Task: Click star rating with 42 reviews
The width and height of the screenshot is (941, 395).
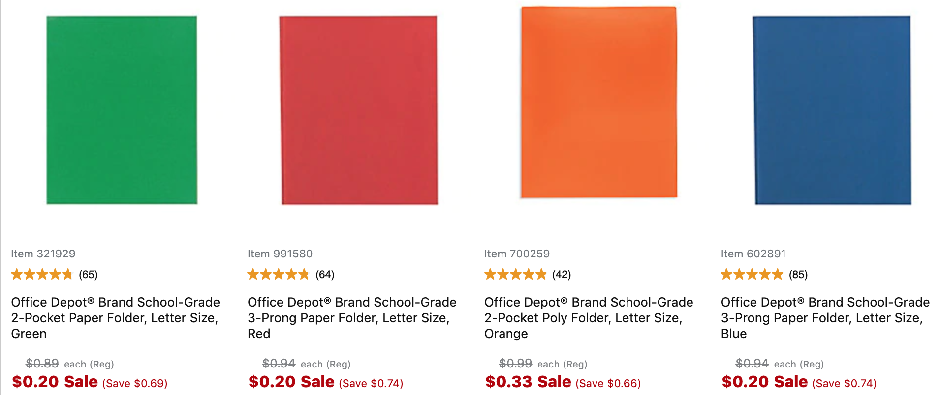Action: tap(515, 274)
